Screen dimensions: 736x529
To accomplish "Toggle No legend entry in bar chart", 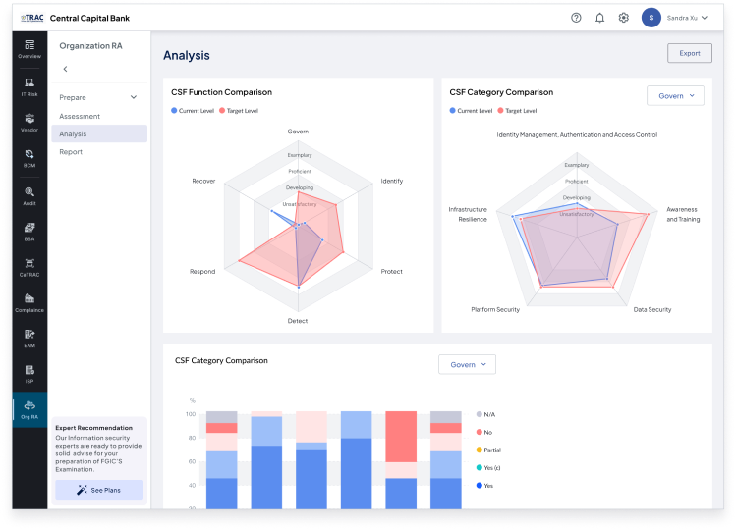I will [x=484, y=432].
